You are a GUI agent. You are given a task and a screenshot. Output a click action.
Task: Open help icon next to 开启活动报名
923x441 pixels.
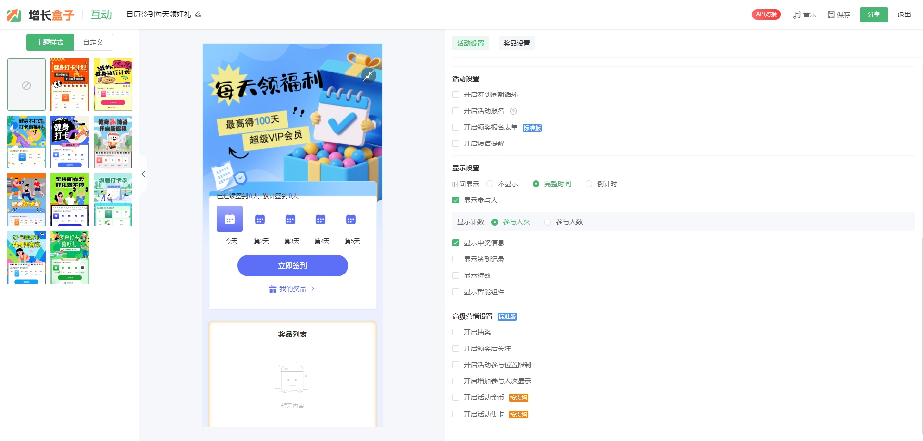pyautogui.click(x=513, y=111)
